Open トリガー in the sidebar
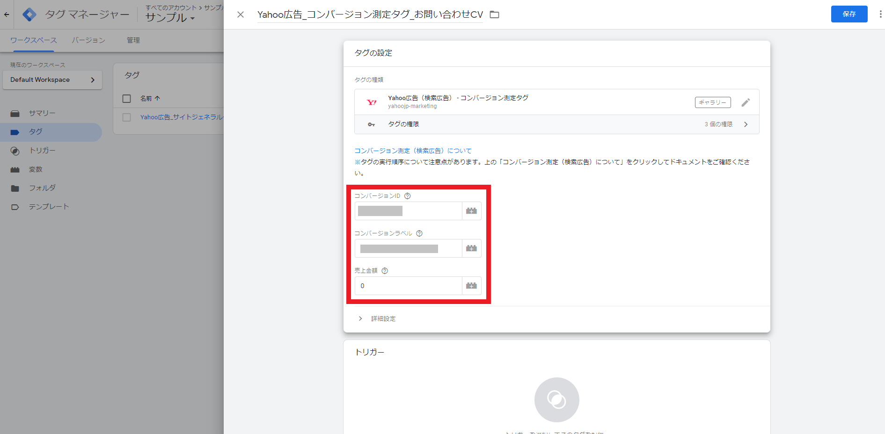The height and width of the screenshot is (434, 885). click(x=51, y=151)
